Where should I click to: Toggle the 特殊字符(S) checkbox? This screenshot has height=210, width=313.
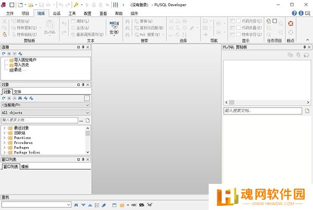click(x=238, y=34)
